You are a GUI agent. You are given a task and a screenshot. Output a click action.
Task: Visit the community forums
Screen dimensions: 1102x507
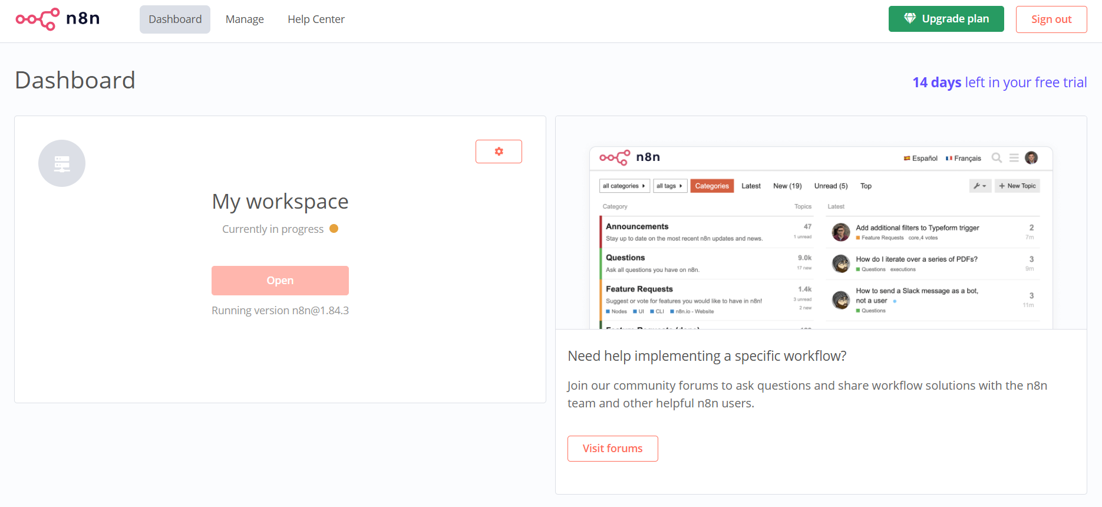tap(613, 449)
